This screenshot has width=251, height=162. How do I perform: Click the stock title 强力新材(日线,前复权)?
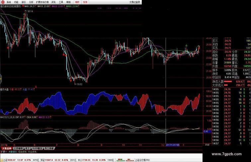(x=11, y=6)
